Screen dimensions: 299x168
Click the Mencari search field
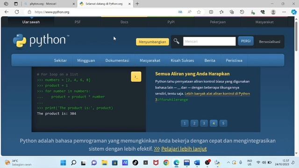coord(209,42)
